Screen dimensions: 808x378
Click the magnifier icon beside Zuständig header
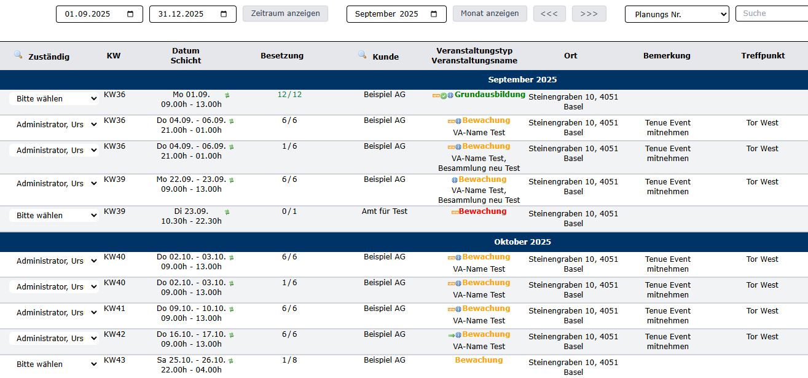point(18,55)
